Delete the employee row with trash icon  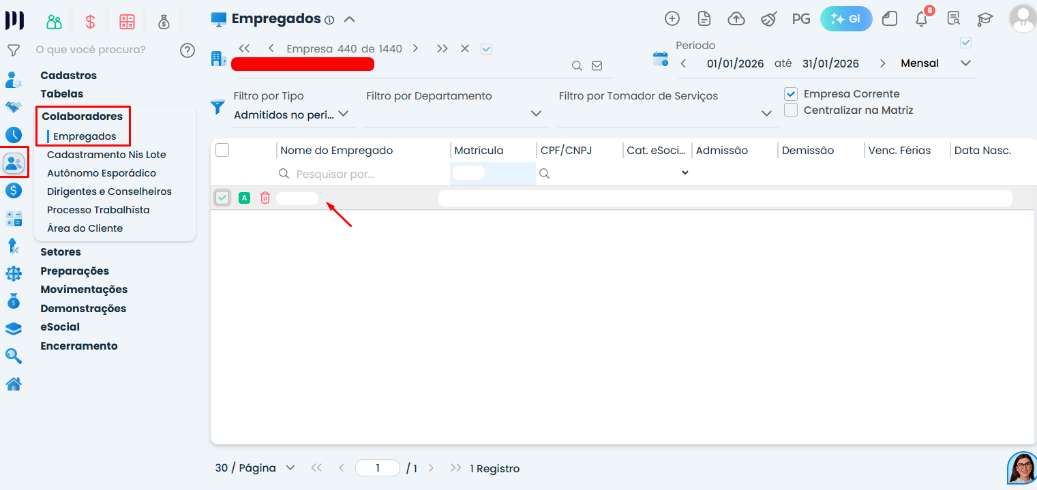(x=265, y=198)
